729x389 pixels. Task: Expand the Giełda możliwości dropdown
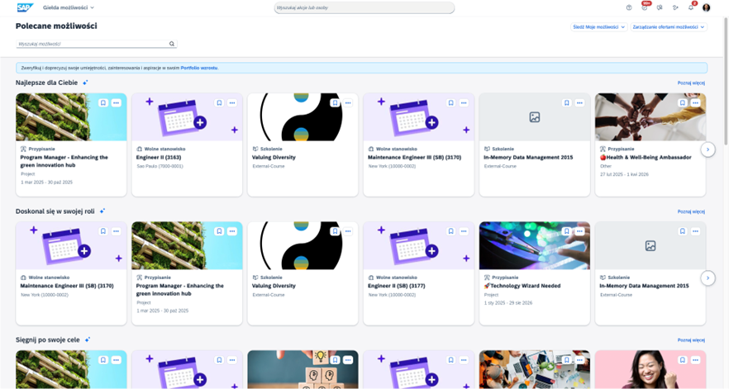(x=69, y=7)
